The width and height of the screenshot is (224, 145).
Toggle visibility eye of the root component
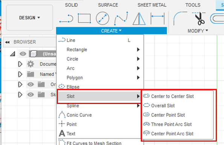pyautogui.click(x=23, y=54)
